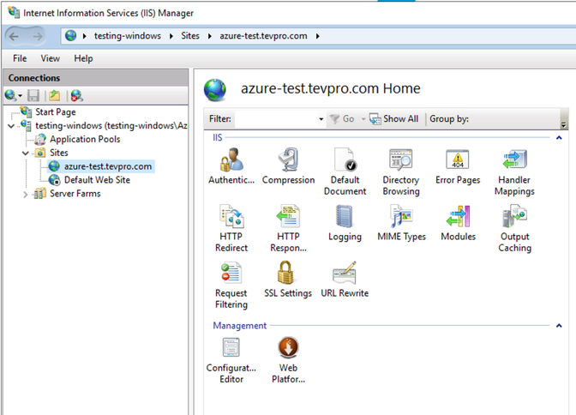The width and height of the screenshot is (576, 415).
Task: Click the Delete Connection icon in Connections toolbar
Action: 76,95
